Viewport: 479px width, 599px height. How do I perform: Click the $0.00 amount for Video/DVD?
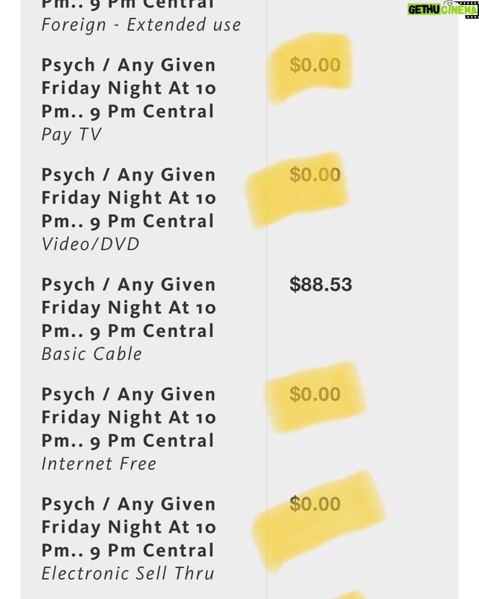coord(315,174)
